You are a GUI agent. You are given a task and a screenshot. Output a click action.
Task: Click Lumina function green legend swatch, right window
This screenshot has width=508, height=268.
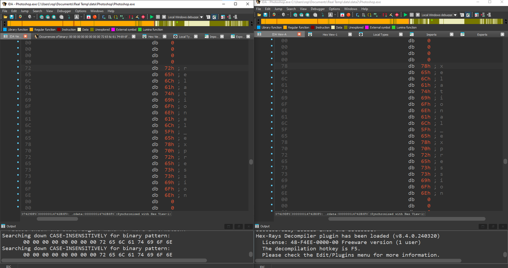[393, 27]
